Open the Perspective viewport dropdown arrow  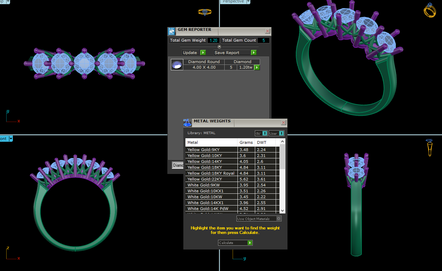[248, 2]
